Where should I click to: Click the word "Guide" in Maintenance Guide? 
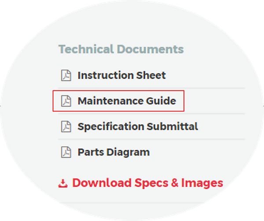161,101
